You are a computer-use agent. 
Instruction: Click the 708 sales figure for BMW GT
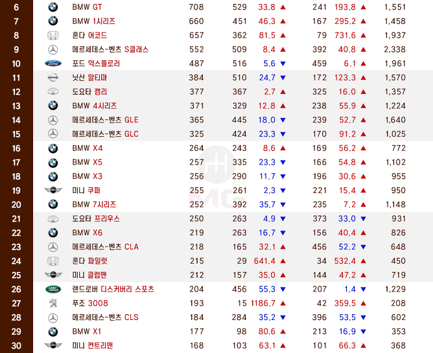[196, 7]
